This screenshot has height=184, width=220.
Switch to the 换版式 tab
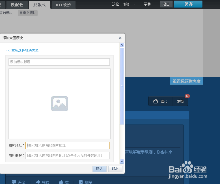click(x=40, y=5)
